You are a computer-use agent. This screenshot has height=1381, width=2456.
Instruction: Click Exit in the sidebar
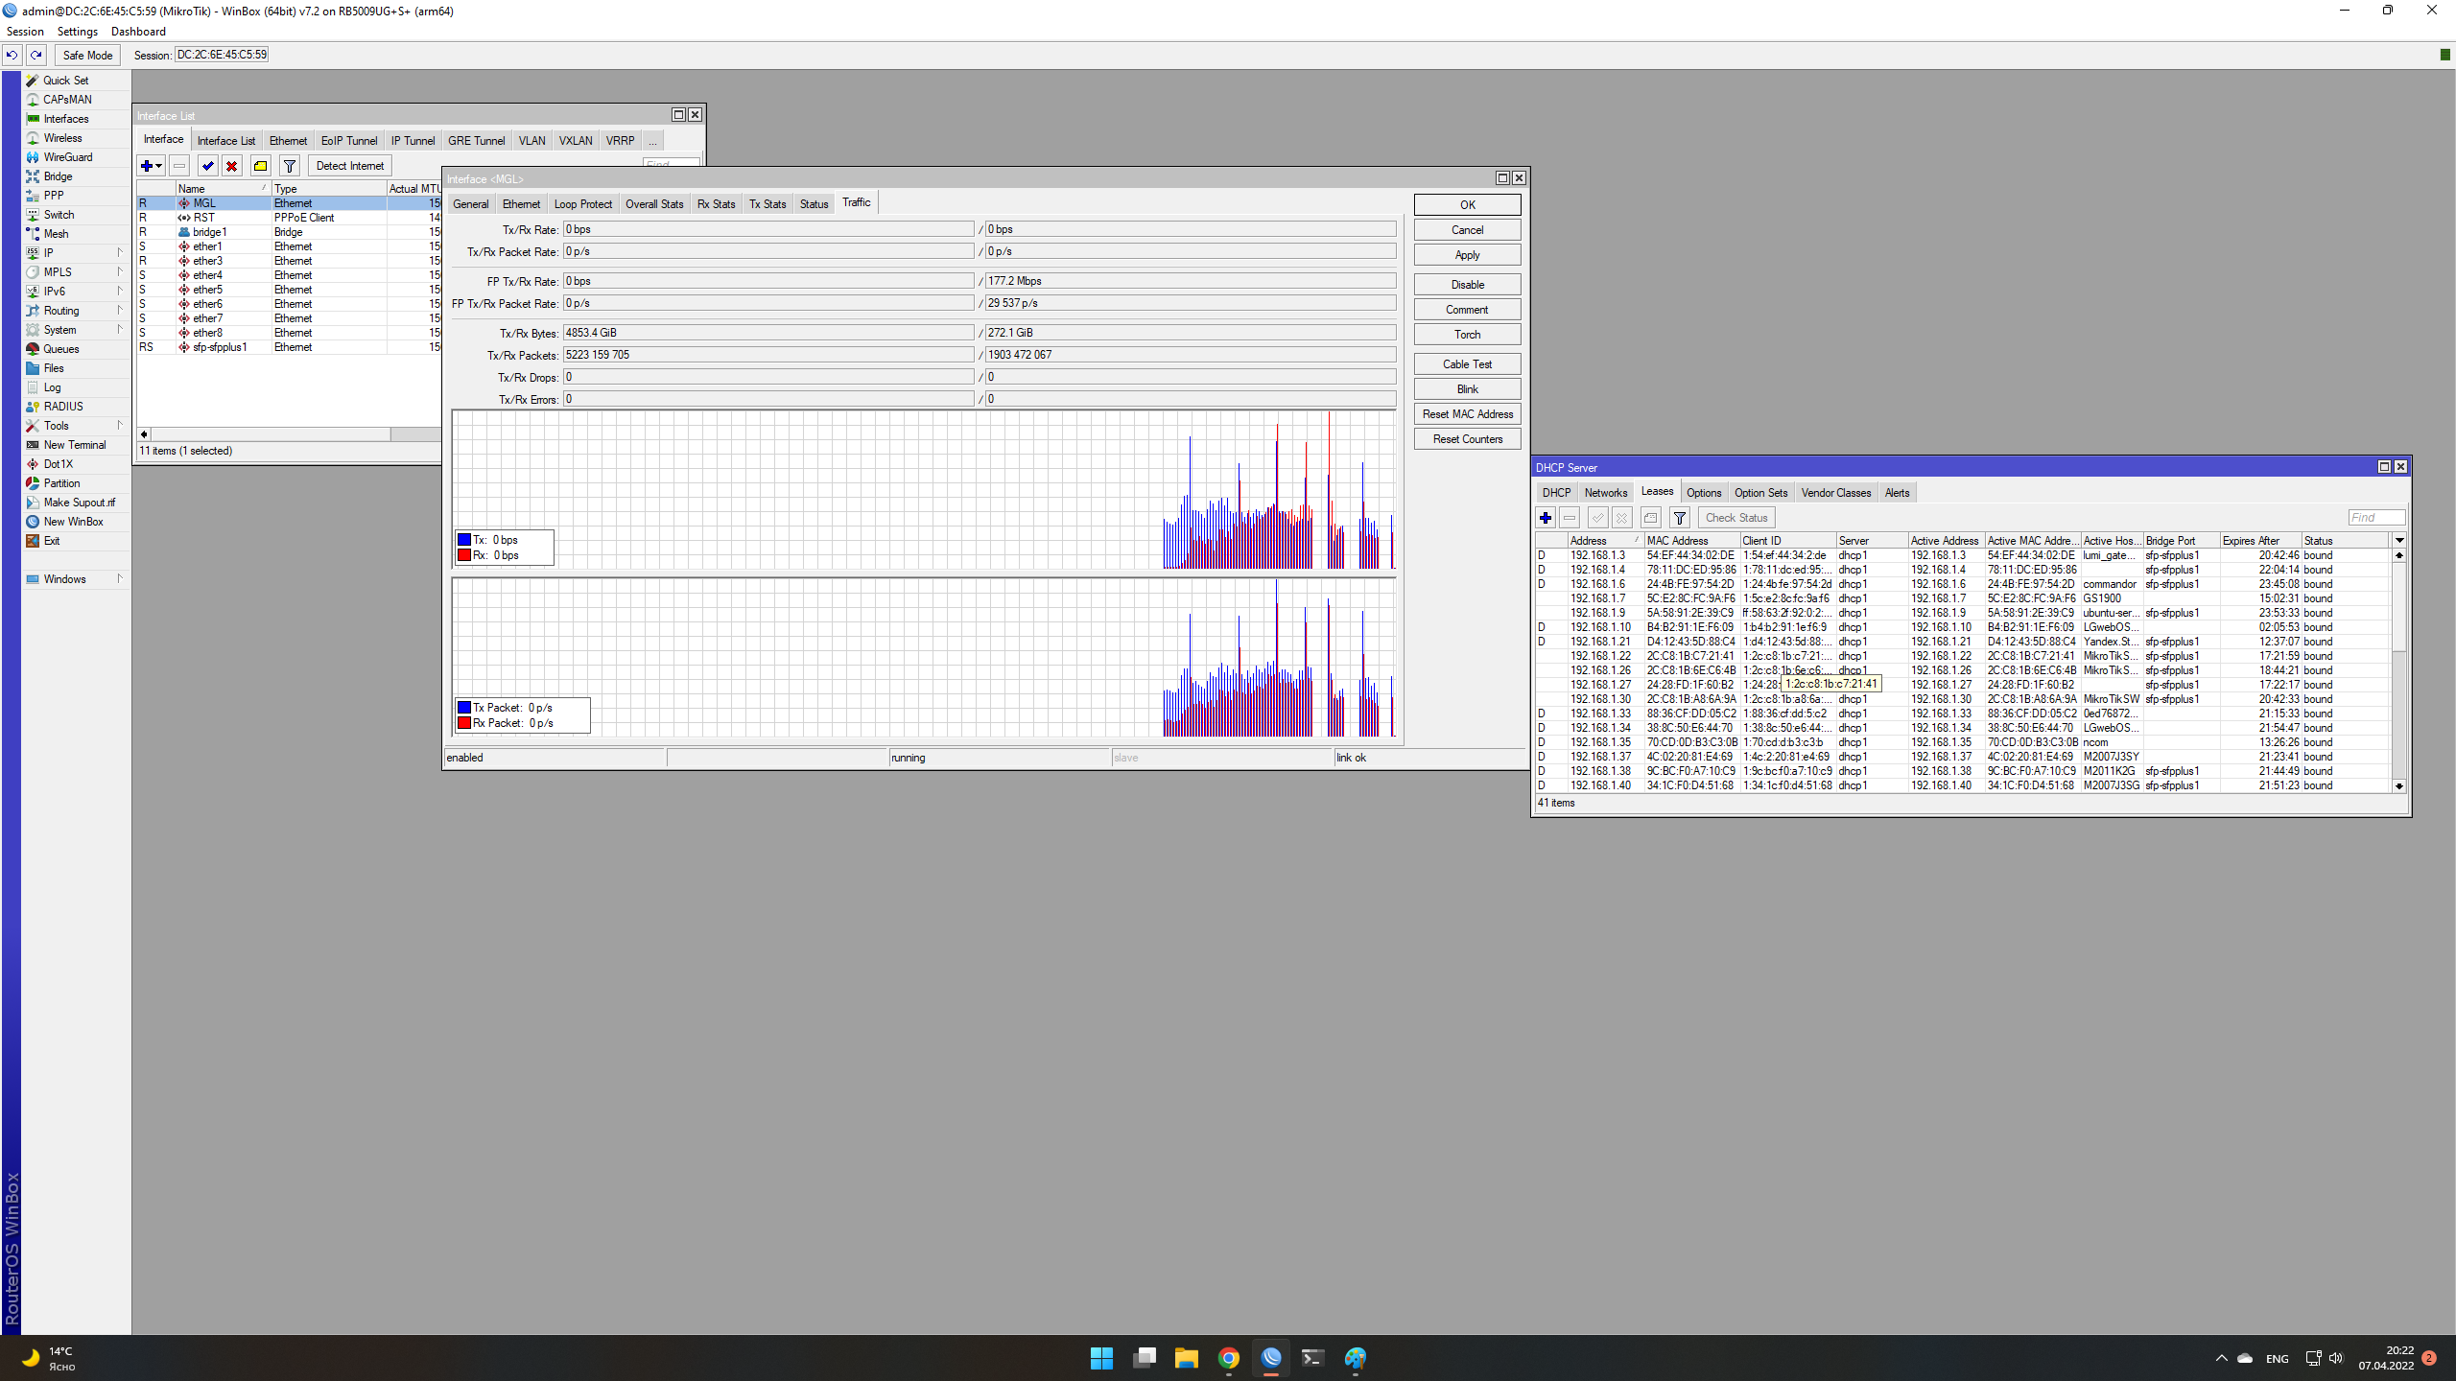click(52, 541)
